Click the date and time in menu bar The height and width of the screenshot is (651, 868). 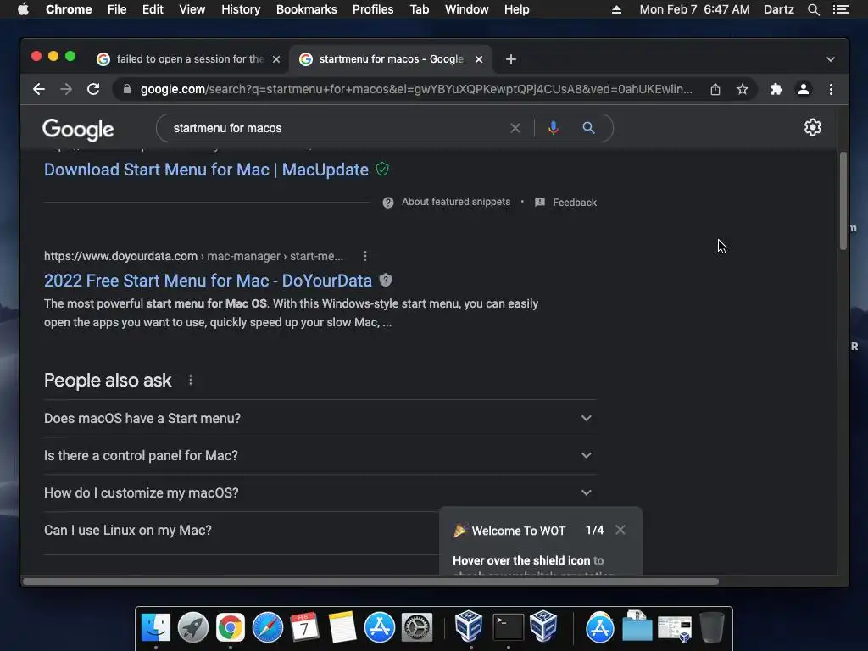(x=694, y=9)
